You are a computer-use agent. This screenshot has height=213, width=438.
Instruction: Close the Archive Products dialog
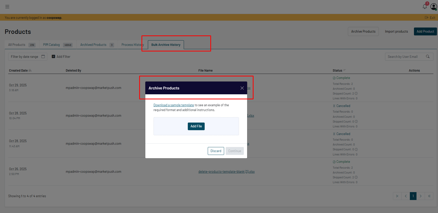click(242, 88)
